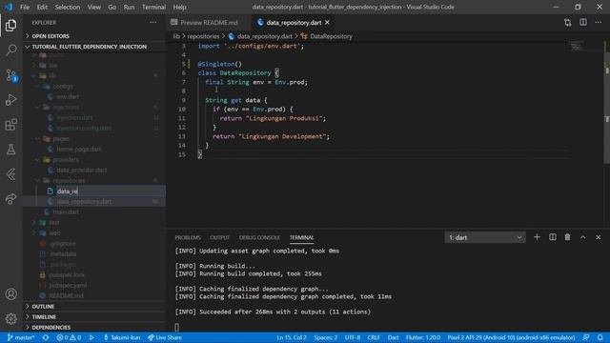Open errors and warnings count
Viewport: 610px width, 343px height.
[x=69, y=337]
